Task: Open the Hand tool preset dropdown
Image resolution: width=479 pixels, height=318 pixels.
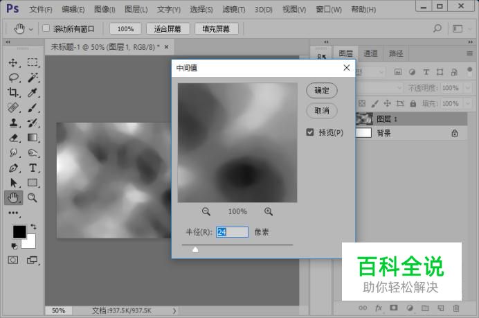Action: (31, 29)
